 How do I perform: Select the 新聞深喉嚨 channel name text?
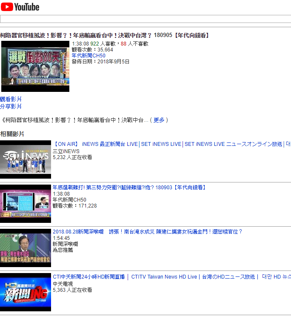[x=66, y=244]
